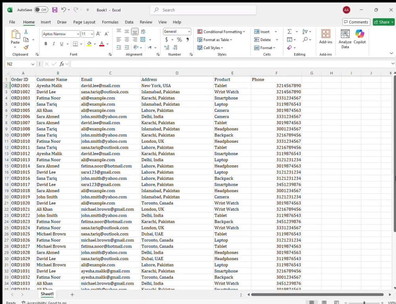Switch to the Data tab
Viewport: 396px width, 304px height.
click(129, 22)
